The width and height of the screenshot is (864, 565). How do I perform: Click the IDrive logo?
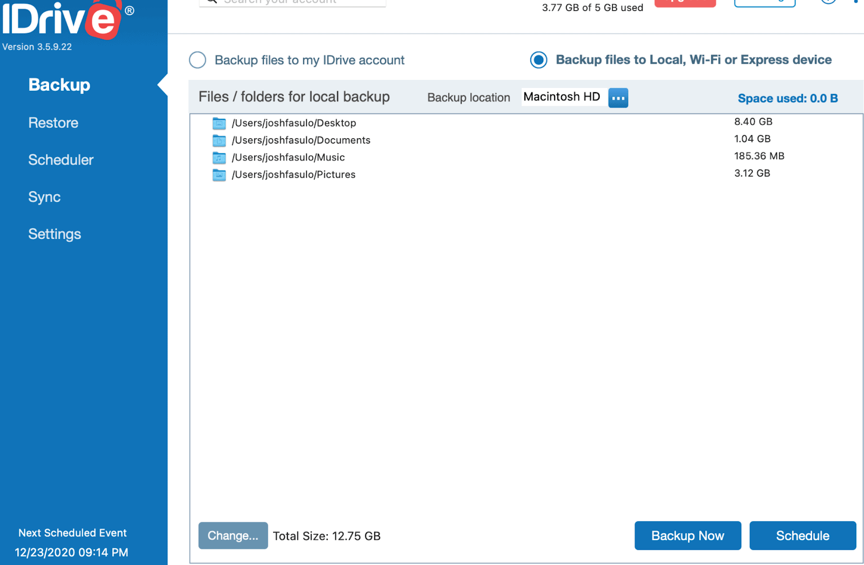pos(67,19)
